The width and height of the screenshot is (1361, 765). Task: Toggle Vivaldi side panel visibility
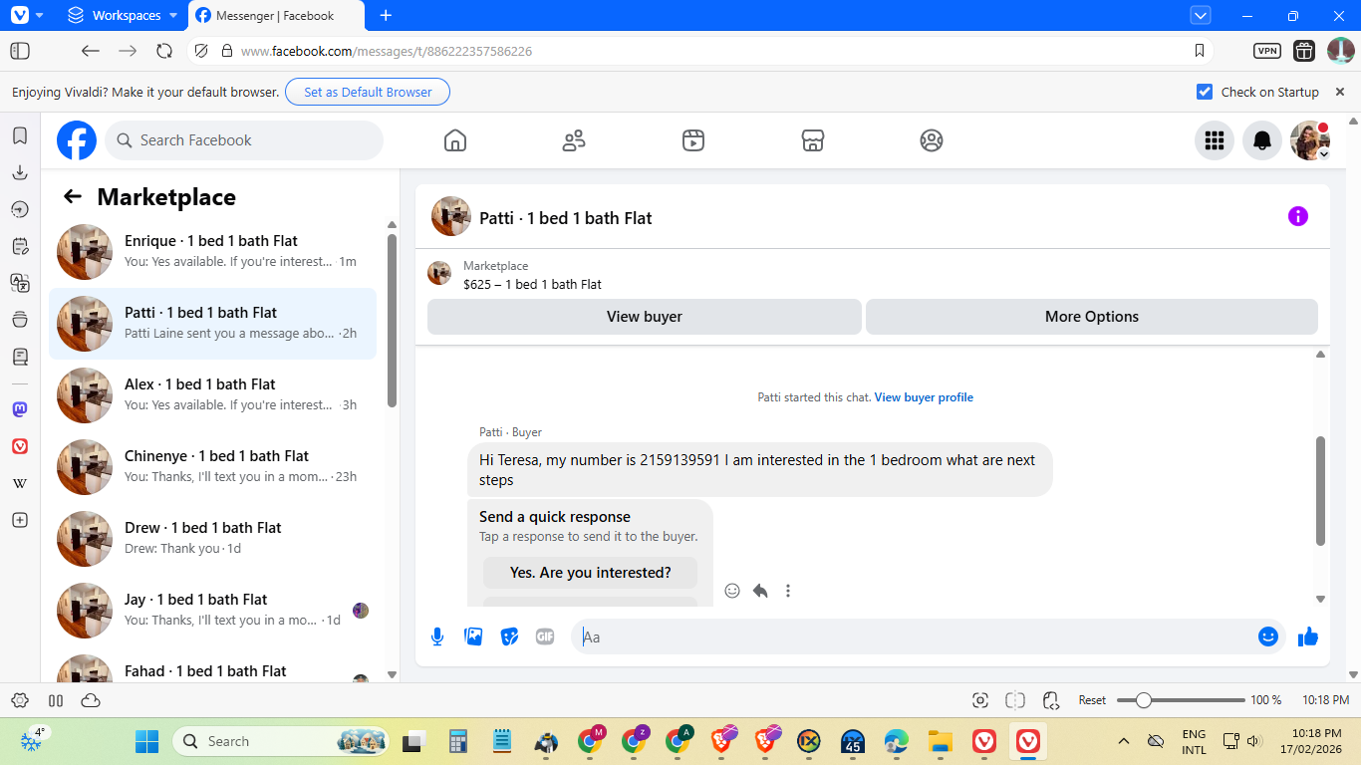pyautogui.click(x=20, y=51)
